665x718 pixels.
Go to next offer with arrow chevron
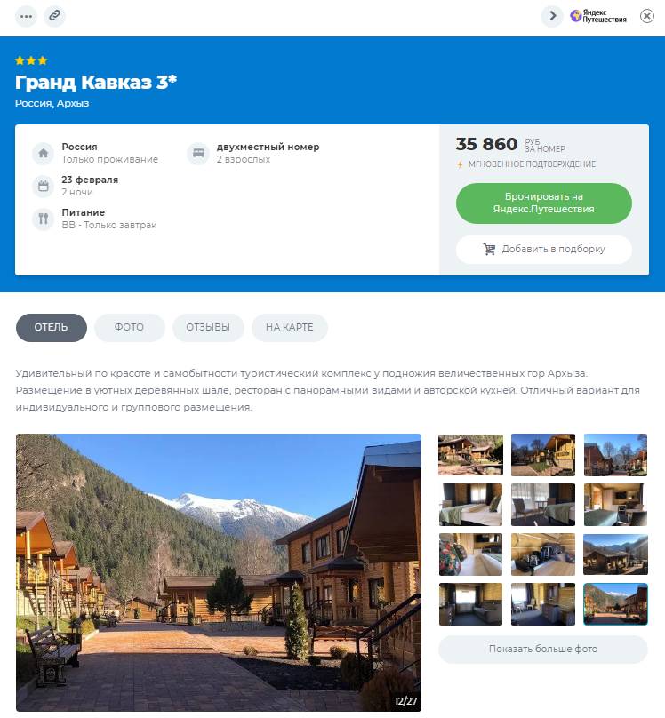tap(552, 17)
